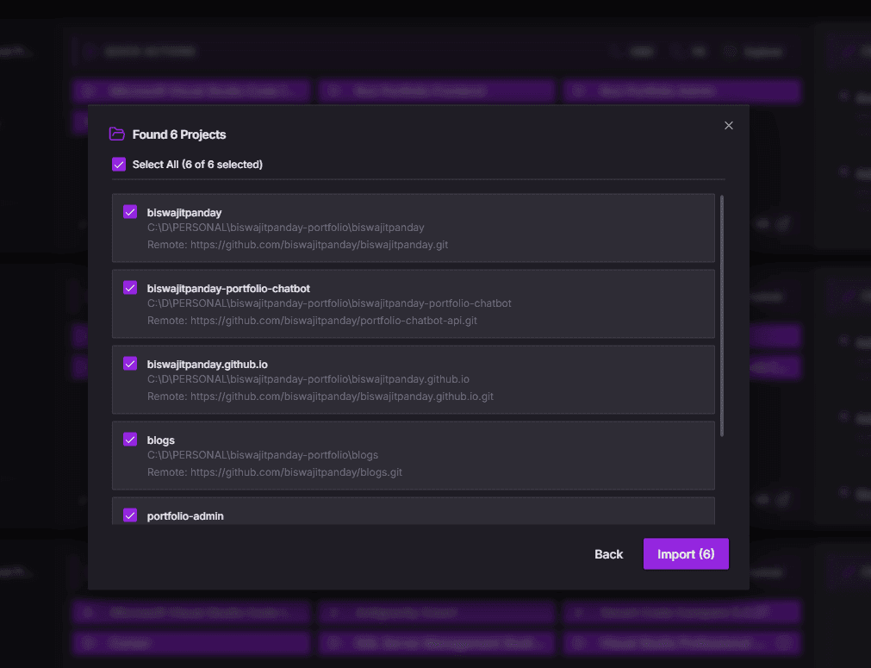
Task: Uncheck the biswajitpanday.github.io checkbox
Action: (x=130, y=364)
